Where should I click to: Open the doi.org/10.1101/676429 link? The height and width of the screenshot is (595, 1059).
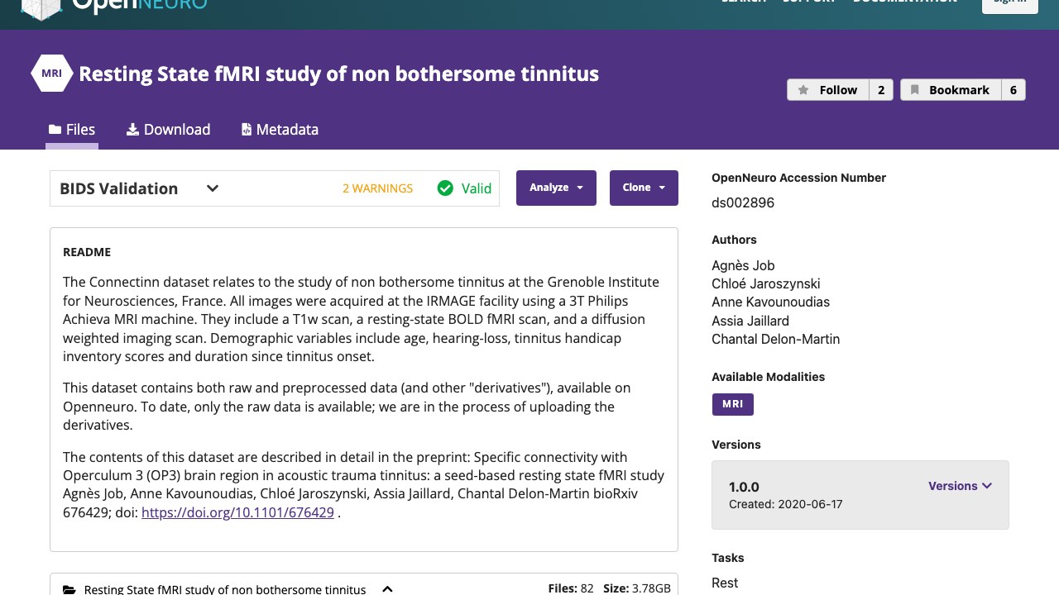tap(237, 512)
